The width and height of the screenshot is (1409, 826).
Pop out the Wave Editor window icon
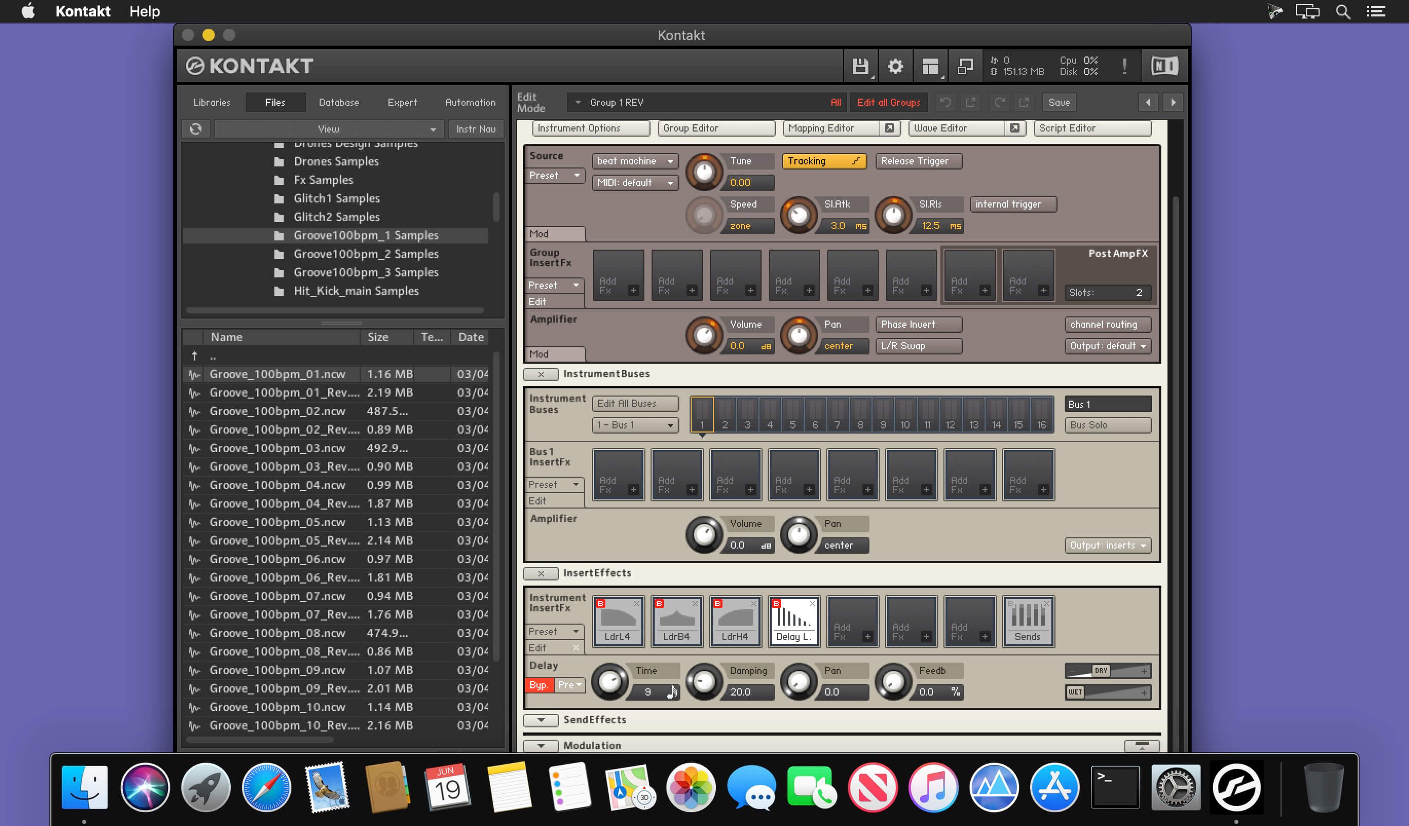click(x=1014, y=128)
